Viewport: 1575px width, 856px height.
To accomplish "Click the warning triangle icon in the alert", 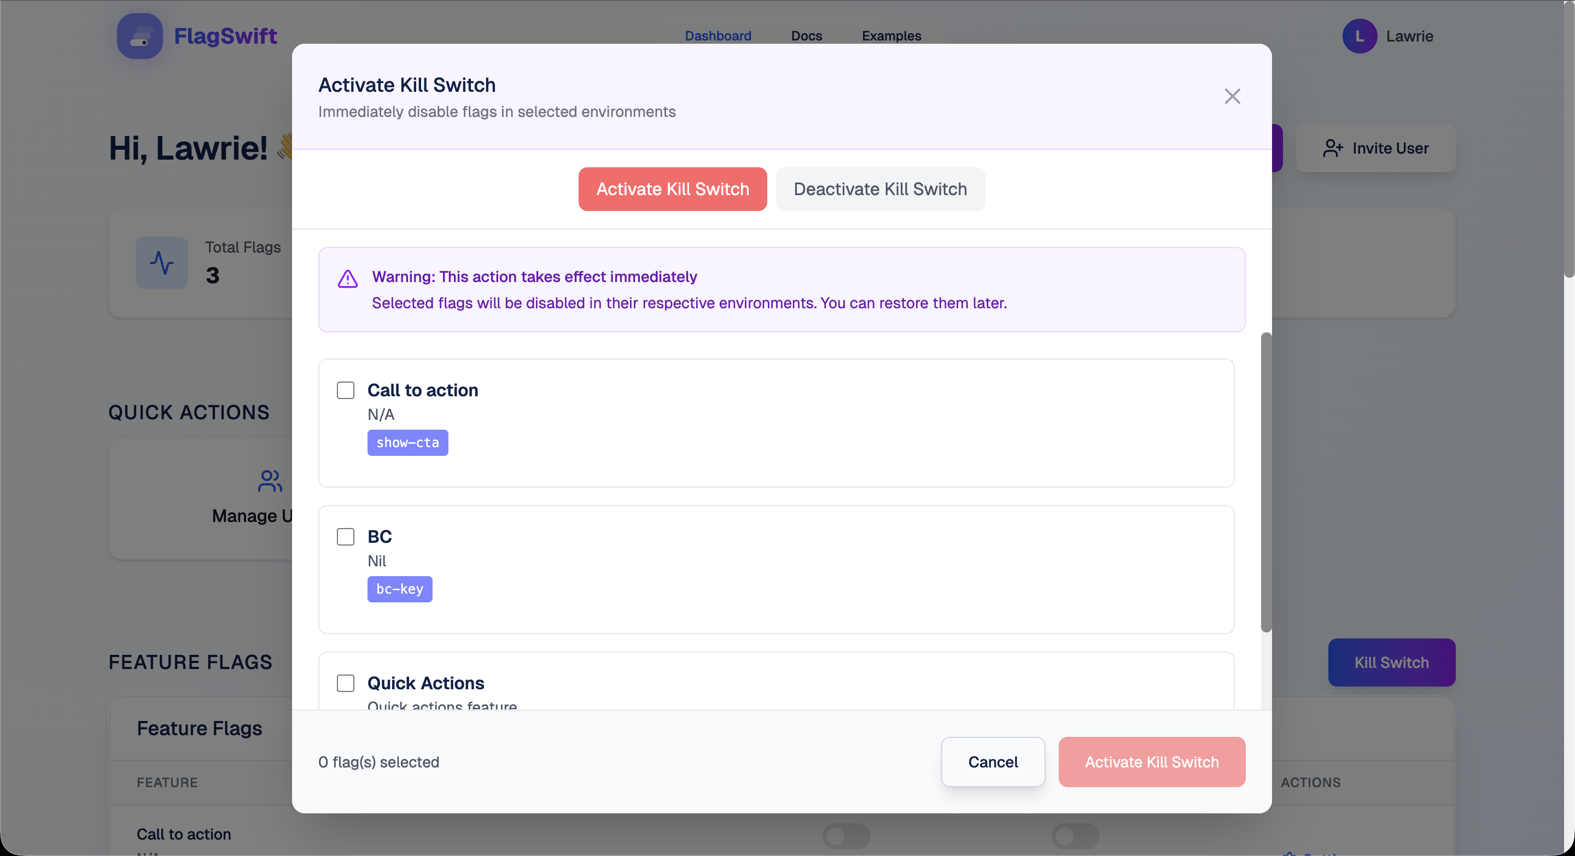I will click(347, 279).
